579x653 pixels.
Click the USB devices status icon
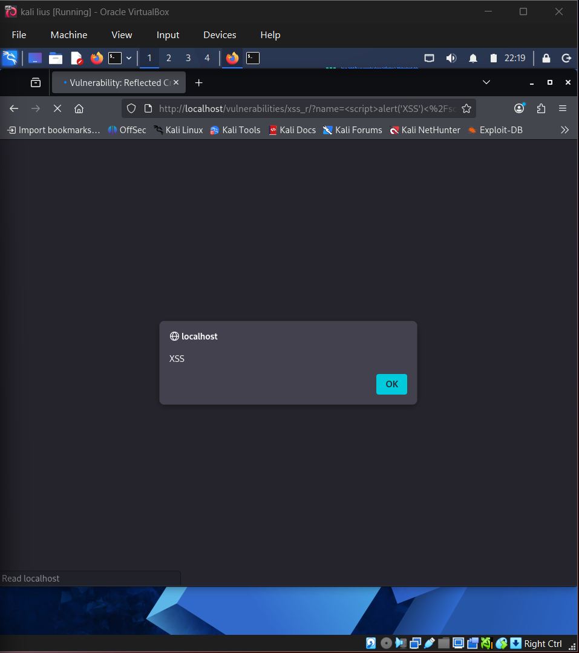pos(430,643)
